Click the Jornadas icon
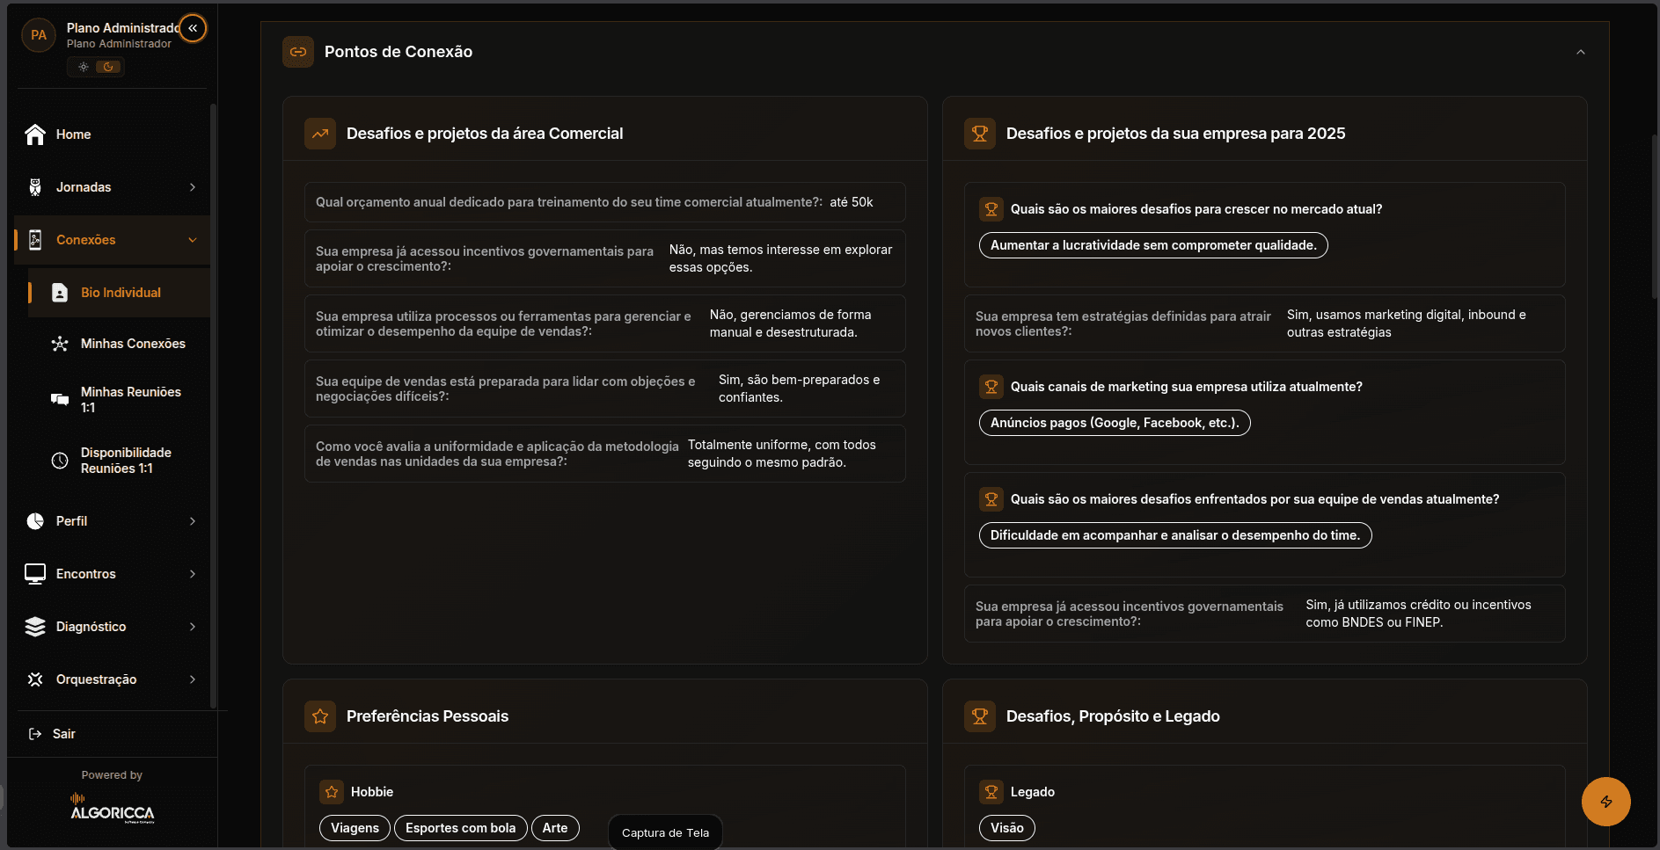The height and width of the screenshot is (850, 1660). point(35,187)
